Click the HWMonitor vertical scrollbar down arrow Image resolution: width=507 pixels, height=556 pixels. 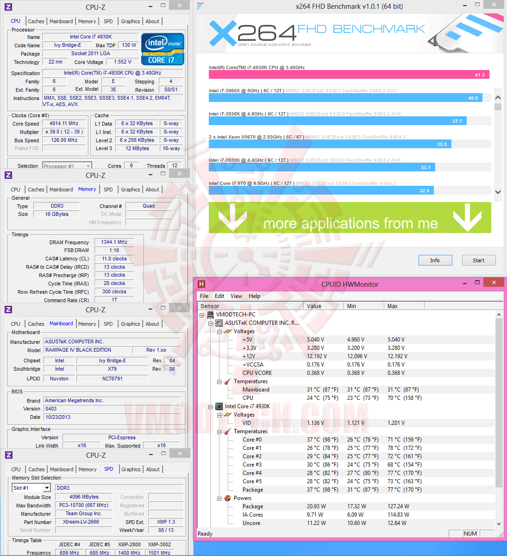[x=499, y=524]
